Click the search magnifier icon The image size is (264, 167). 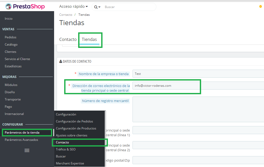point(96,7)
